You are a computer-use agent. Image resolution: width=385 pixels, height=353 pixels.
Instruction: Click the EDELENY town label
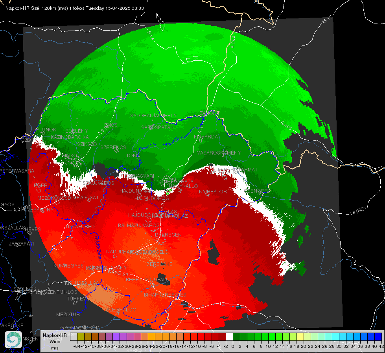[x=76, y=131]
